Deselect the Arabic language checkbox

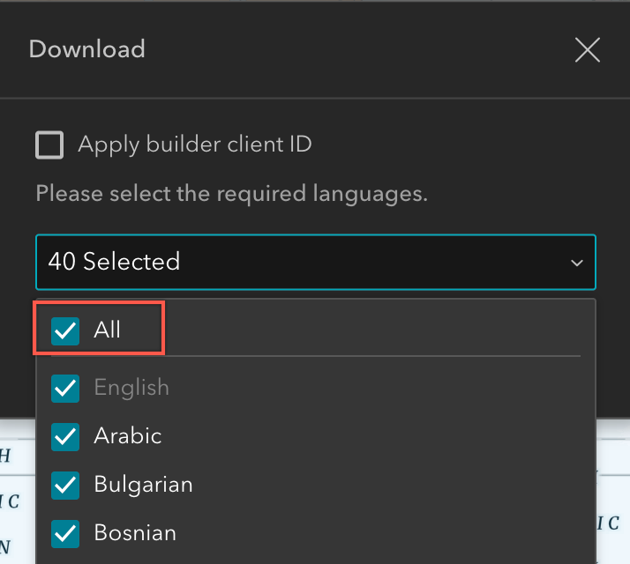point(65,437)
